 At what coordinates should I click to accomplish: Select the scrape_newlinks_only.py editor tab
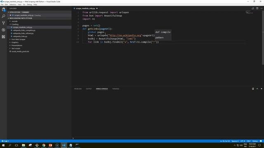tap(85, 8)
